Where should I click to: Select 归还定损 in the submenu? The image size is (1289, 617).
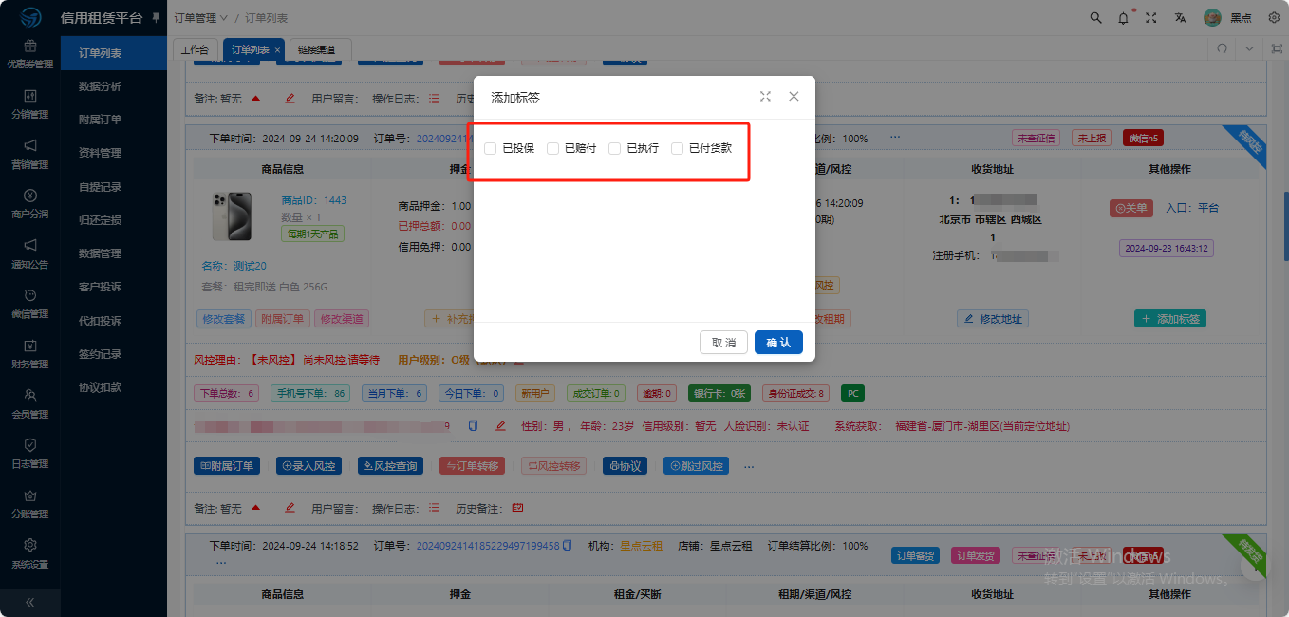pos(100,220)
